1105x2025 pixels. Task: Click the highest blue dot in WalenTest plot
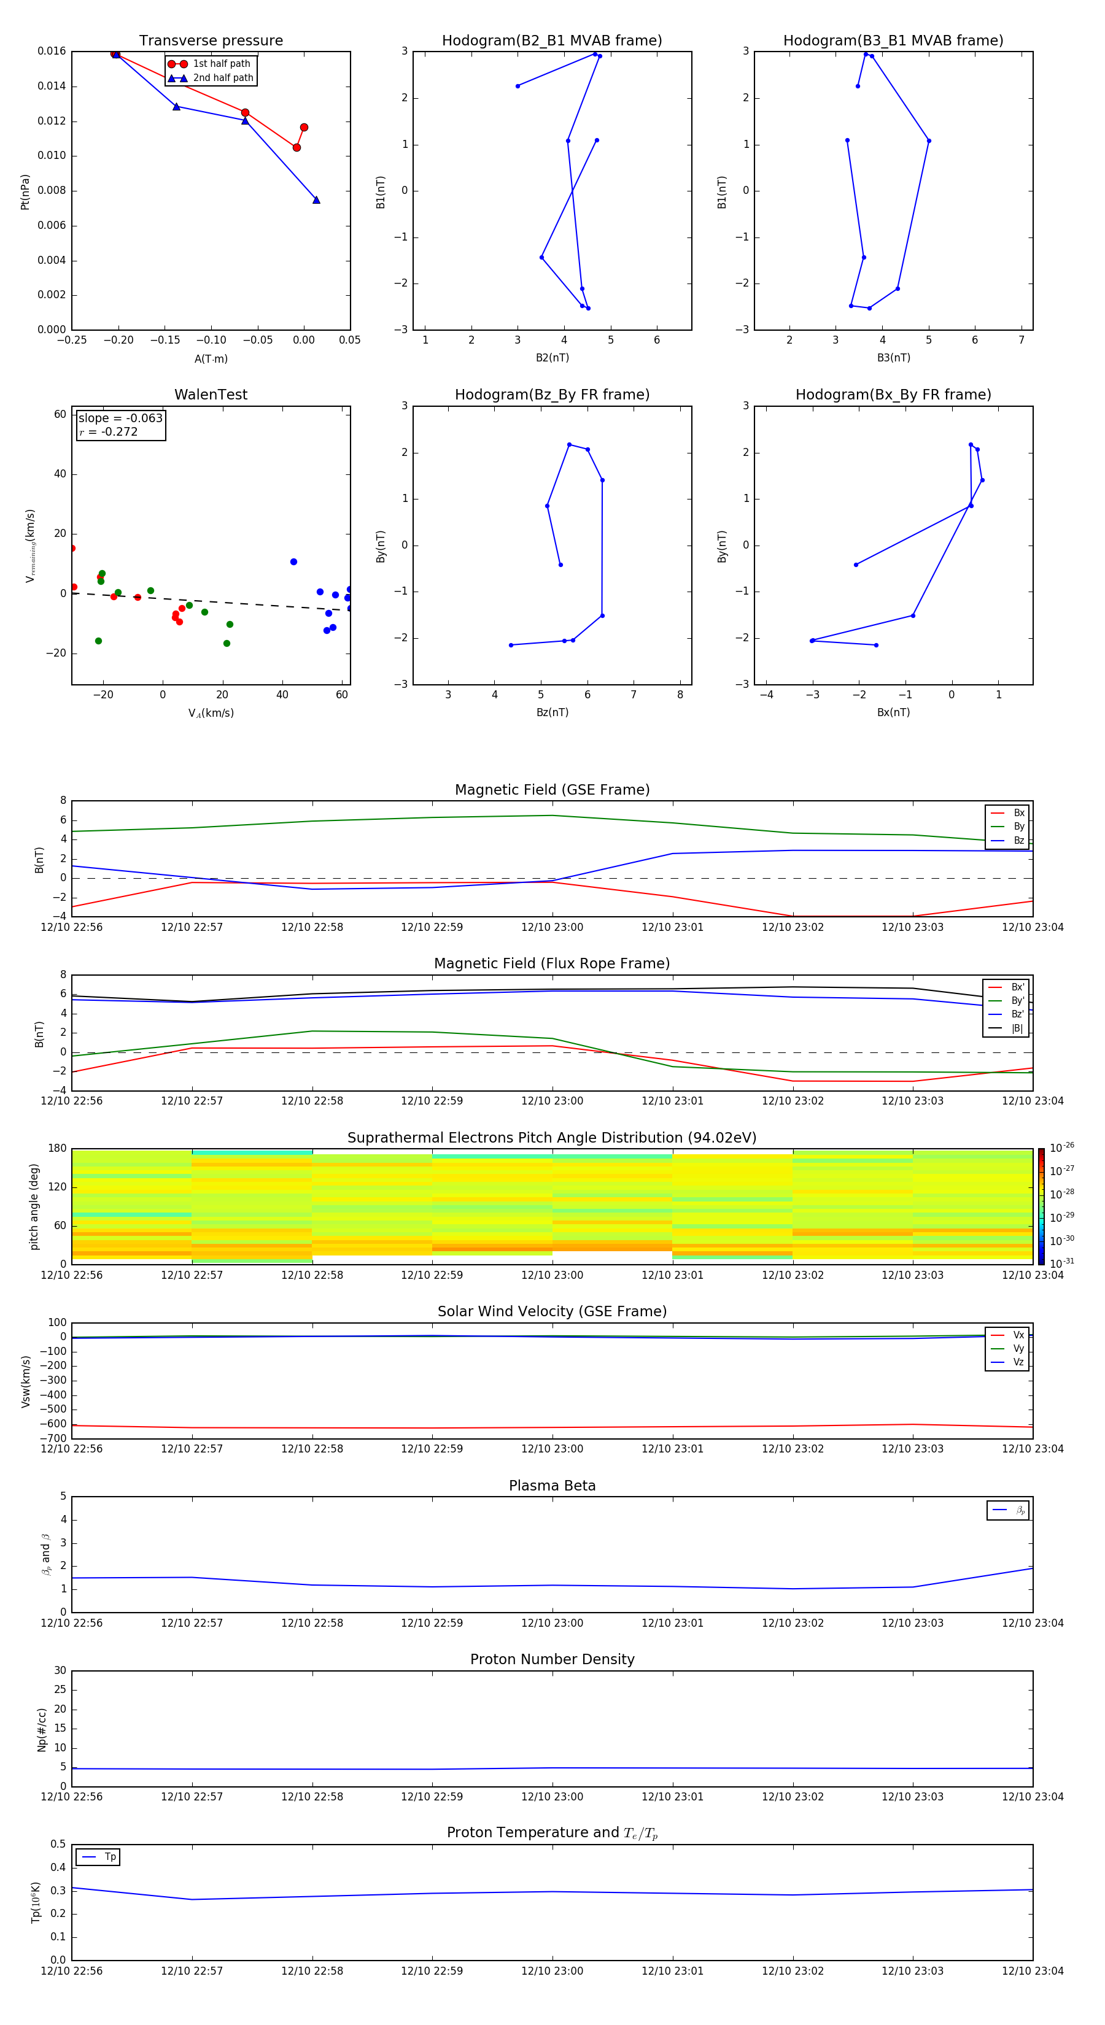pyautogui.click(x=293, y=562)
